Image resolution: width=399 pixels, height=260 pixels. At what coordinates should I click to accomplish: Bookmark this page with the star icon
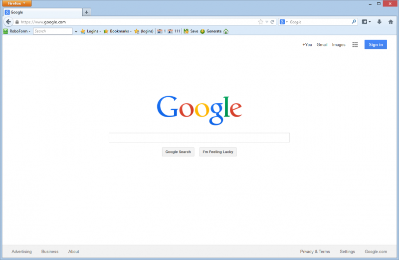260,22
